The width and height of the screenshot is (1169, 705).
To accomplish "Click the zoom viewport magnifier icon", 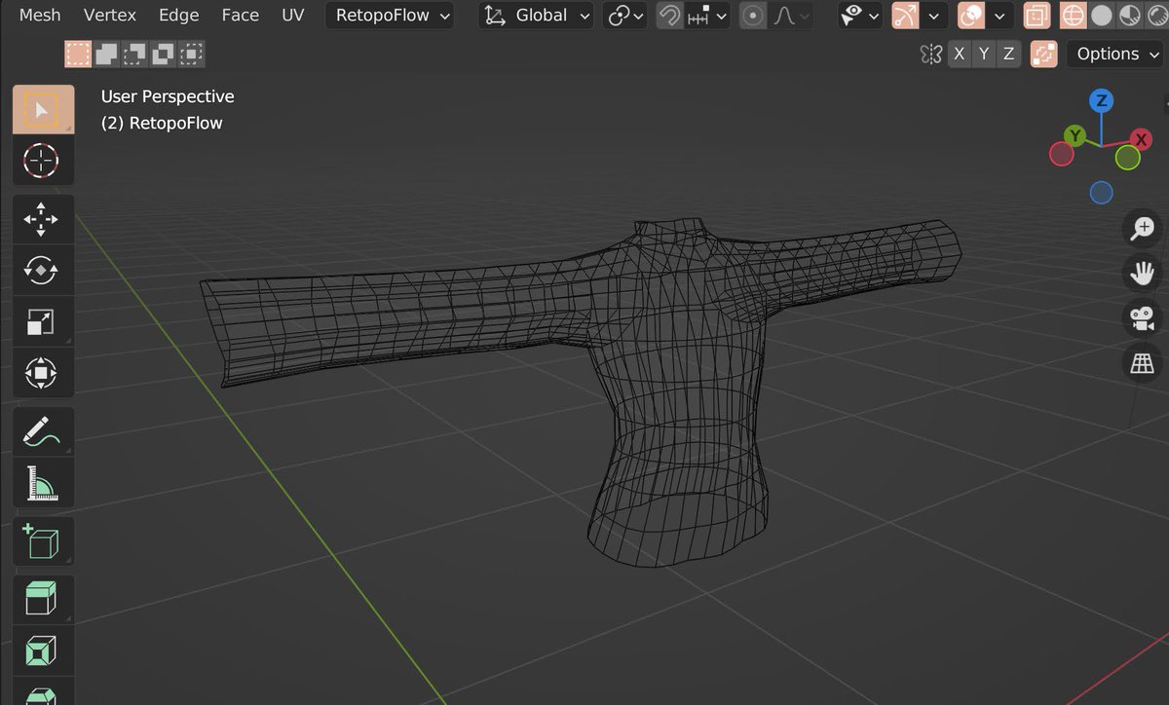I will [x=1141, y=229].
